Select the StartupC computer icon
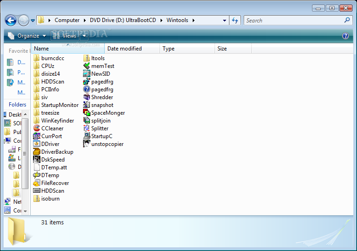357x251 pixels. pos(87,136)
